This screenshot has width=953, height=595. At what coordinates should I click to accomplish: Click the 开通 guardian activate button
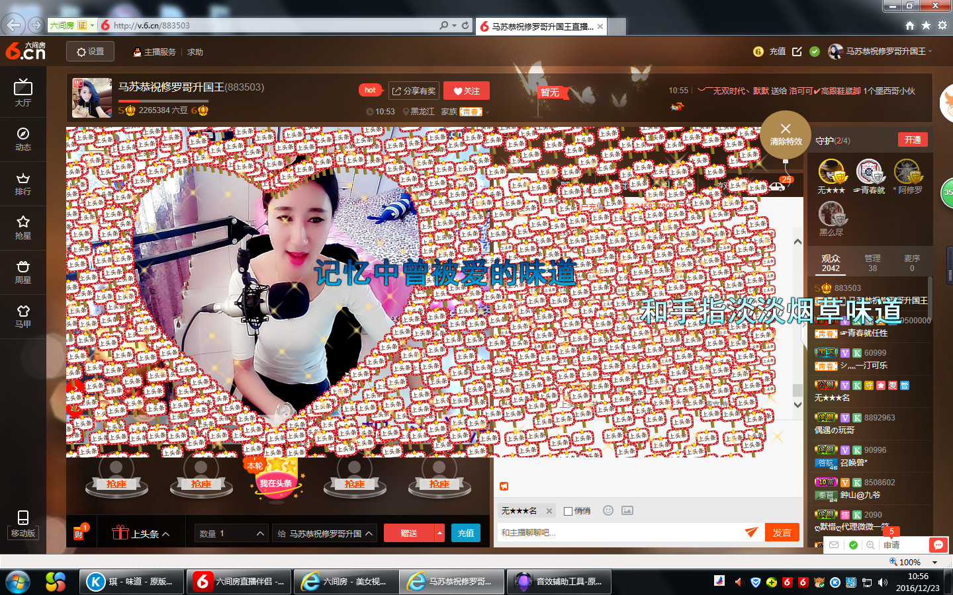click(x=913, y=139)
